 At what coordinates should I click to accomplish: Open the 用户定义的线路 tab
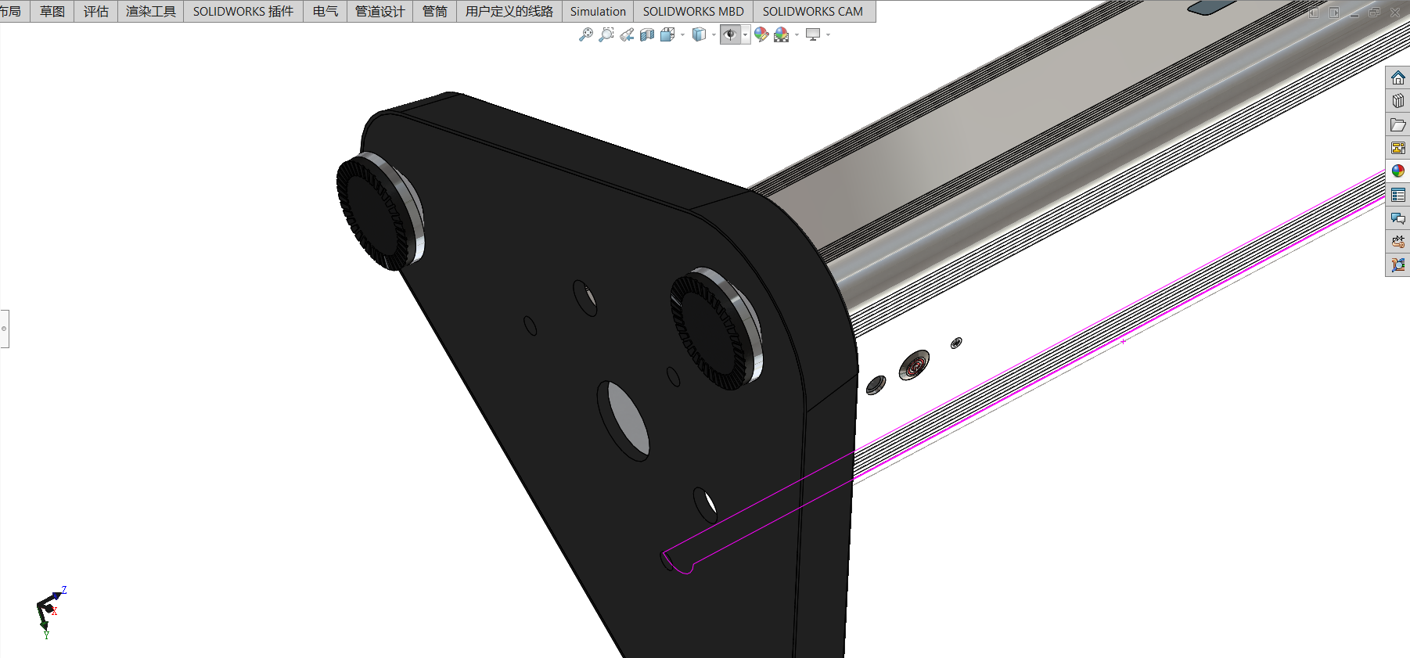coord(509,11)
